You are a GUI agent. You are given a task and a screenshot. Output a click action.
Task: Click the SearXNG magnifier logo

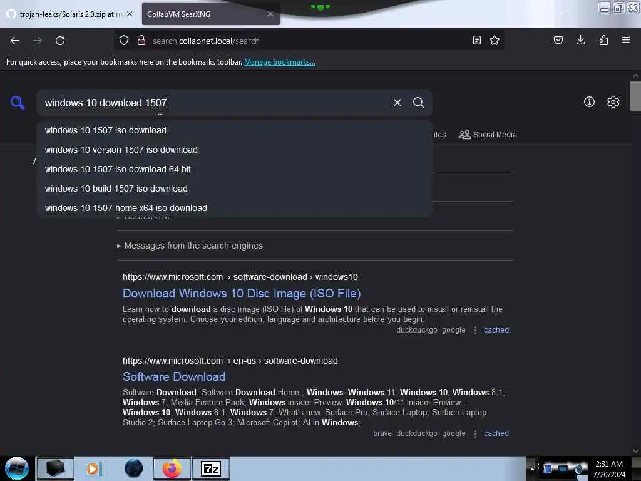tap(18, 102)
